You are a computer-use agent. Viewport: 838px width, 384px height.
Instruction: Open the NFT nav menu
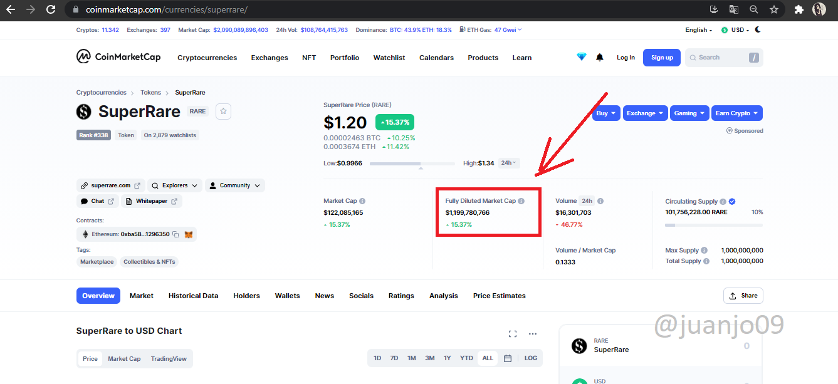(x=309, y=58)
